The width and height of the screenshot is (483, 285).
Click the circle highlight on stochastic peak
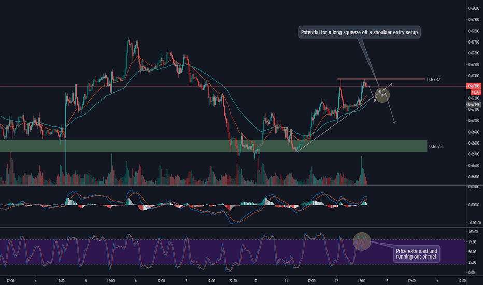(362, 241)
